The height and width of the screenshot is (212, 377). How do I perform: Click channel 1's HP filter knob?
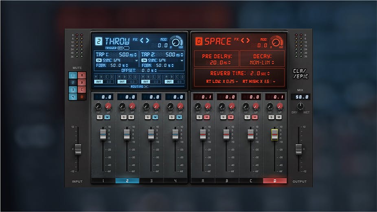pyautogui.click(x=98, y=107)
